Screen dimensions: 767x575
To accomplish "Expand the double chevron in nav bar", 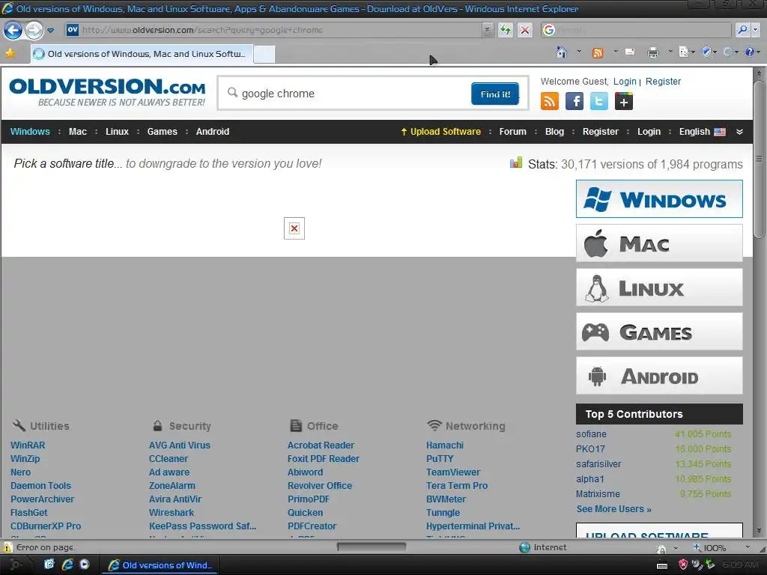I will pos(739,132).
